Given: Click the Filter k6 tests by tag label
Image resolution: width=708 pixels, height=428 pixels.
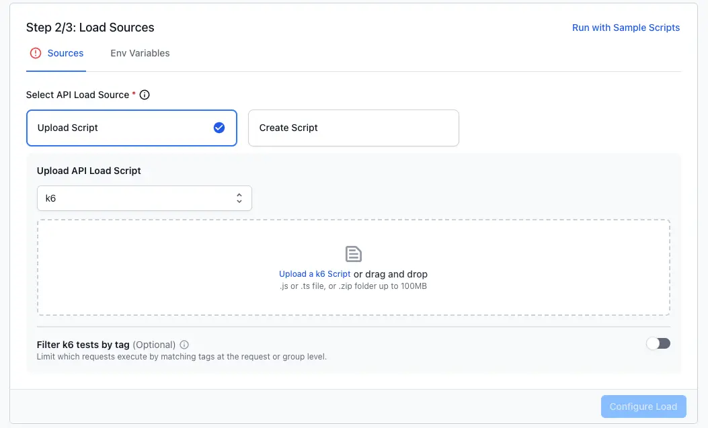Looking at the screenshot, I should pyautogui.click(x=83, y=345).
